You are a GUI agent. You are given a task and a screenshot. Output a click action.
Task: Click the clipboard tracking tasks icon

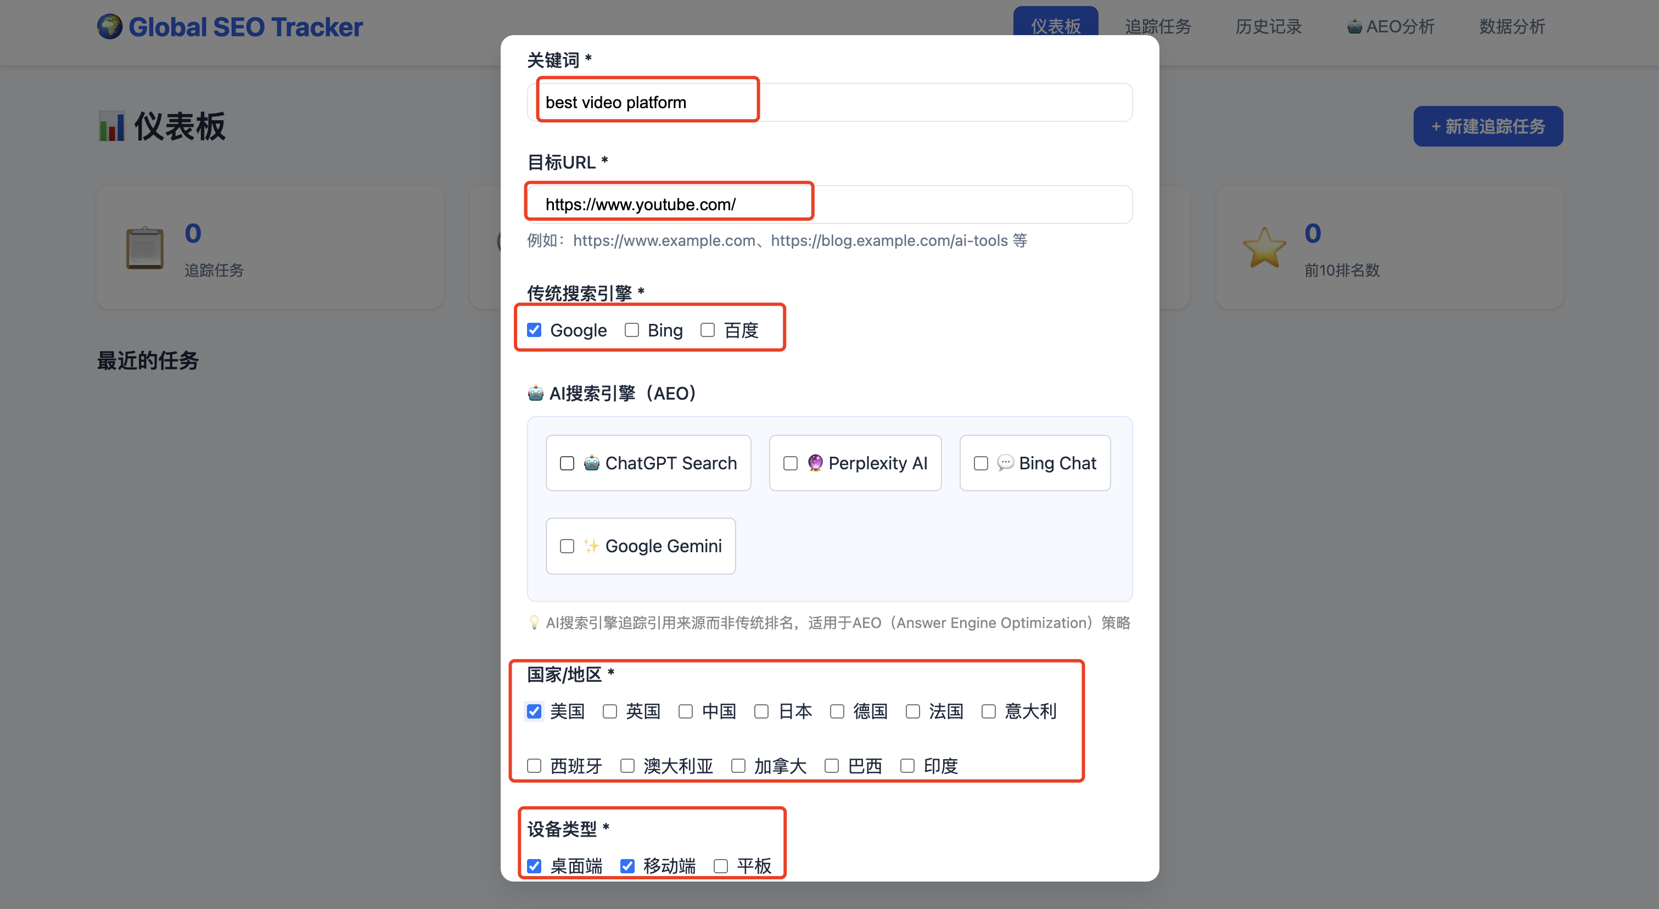click(x=144, y=248)
